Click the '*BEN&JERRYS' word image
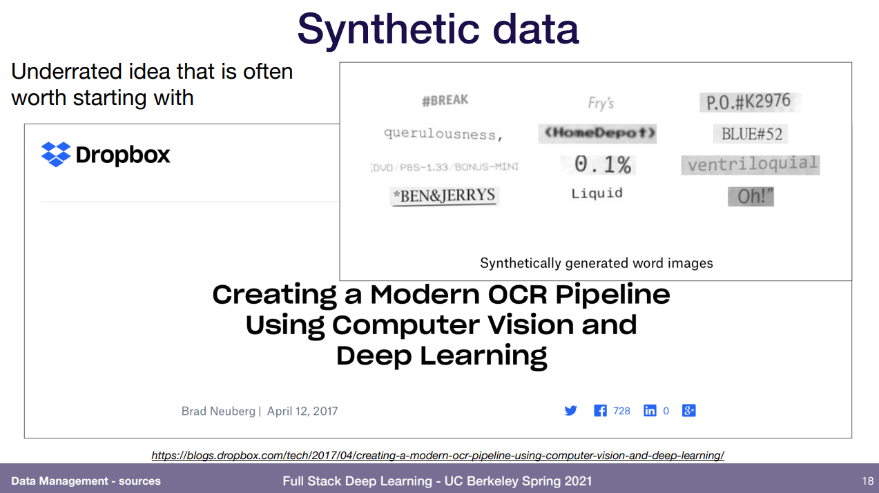The width and height of the screenshot is (879, 493). pyautogui.click(x=444, y=196)
